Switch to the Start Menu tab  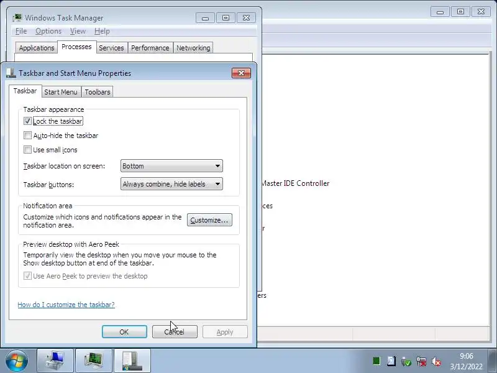point(61,92)
